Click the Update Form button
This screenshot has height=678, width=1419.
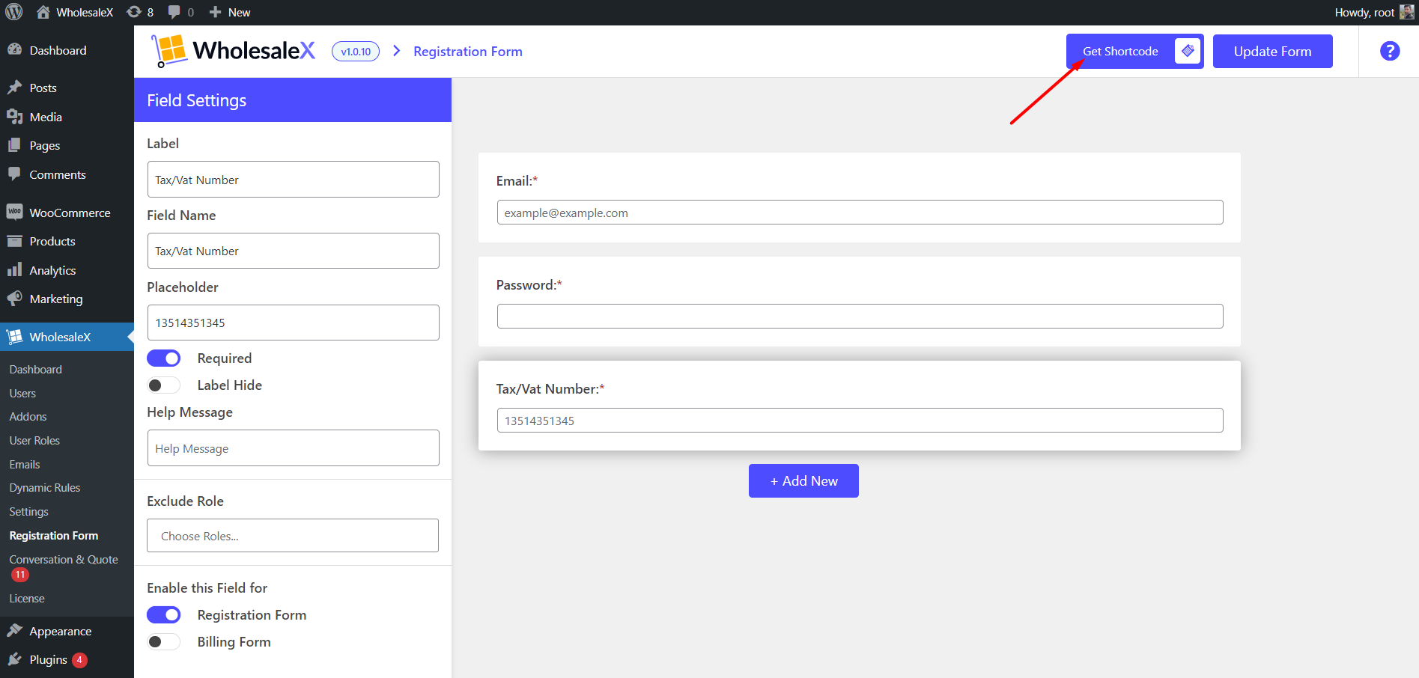click(1272, 51)
